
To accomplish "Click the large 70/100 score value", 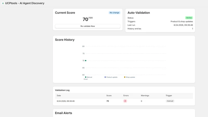I will [88, 19].
